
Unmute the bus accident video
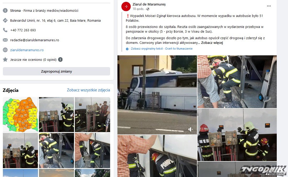(190, 129)
